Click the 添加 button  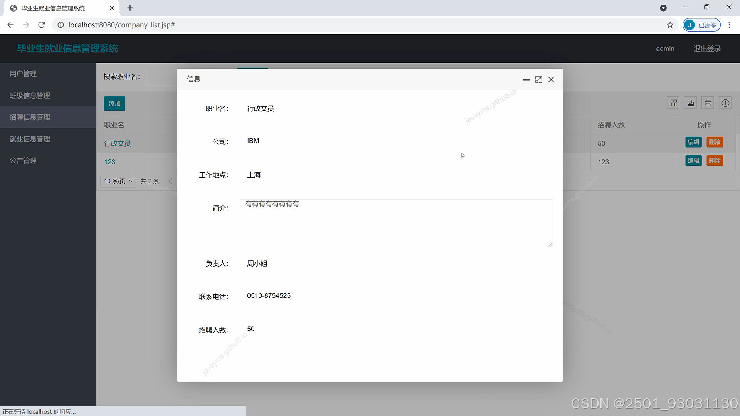[114, 104]
